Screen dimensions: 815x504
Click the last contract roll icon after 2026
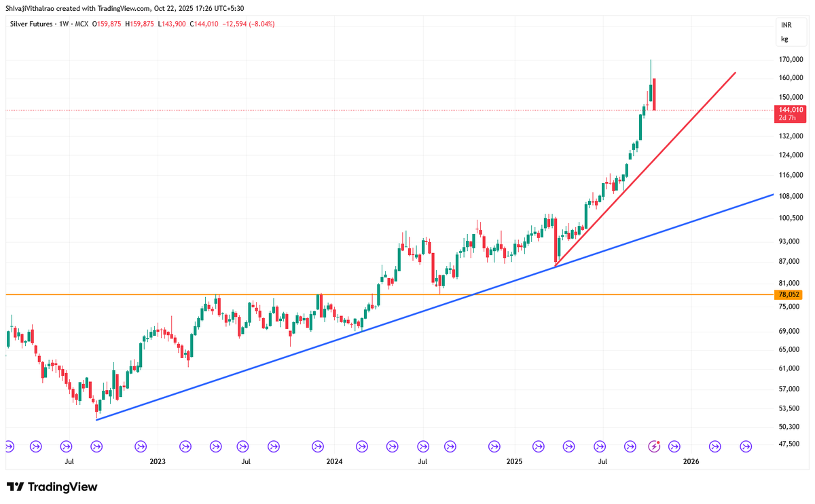click(746, 446)
